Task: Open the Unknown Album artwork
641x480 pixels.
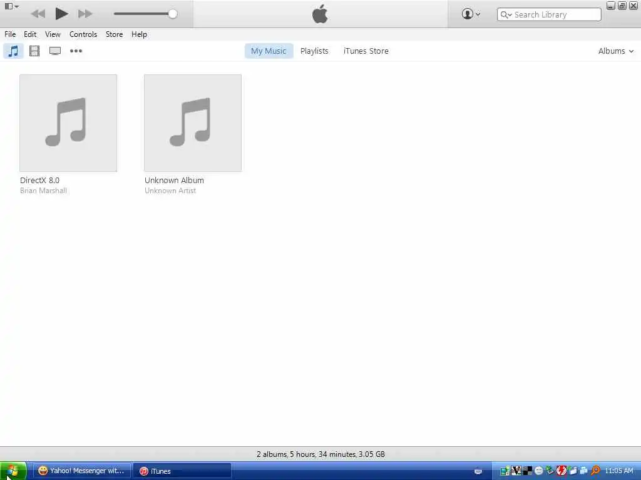Action: point(193,123)
